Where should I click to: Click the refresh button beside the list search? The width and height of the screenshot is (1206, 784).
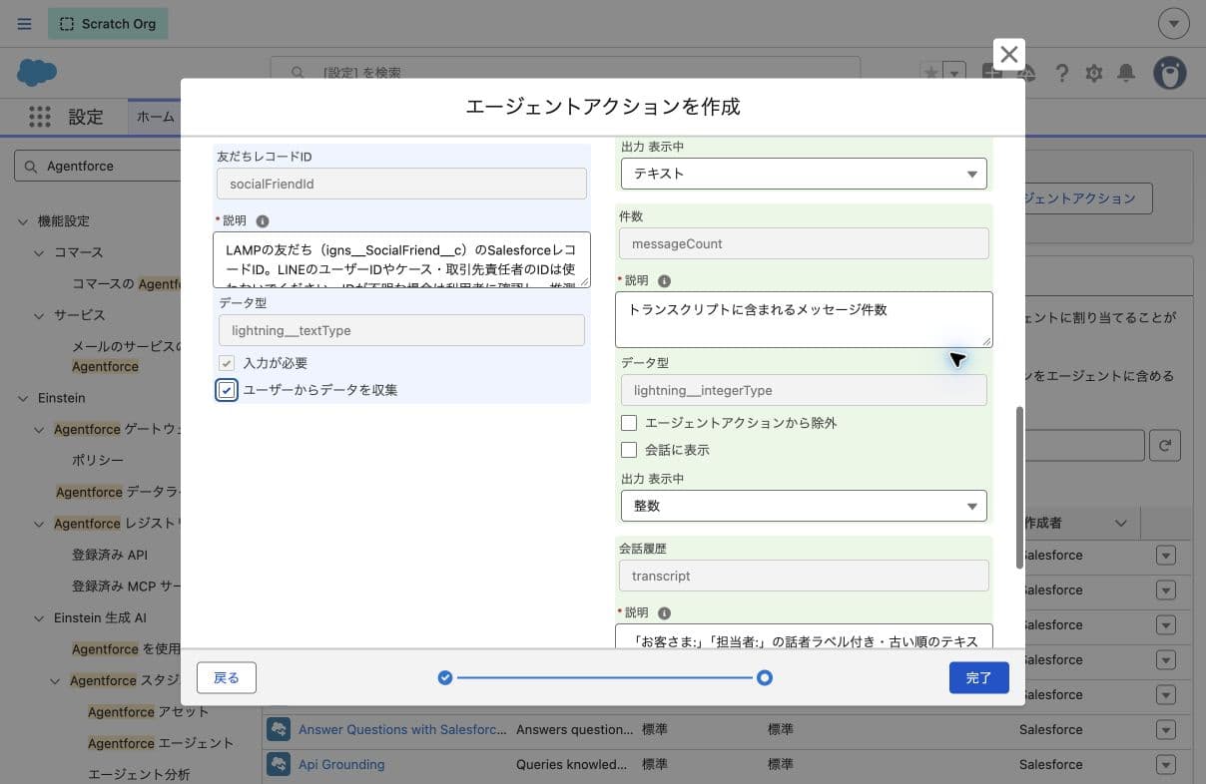[1165, 446]
